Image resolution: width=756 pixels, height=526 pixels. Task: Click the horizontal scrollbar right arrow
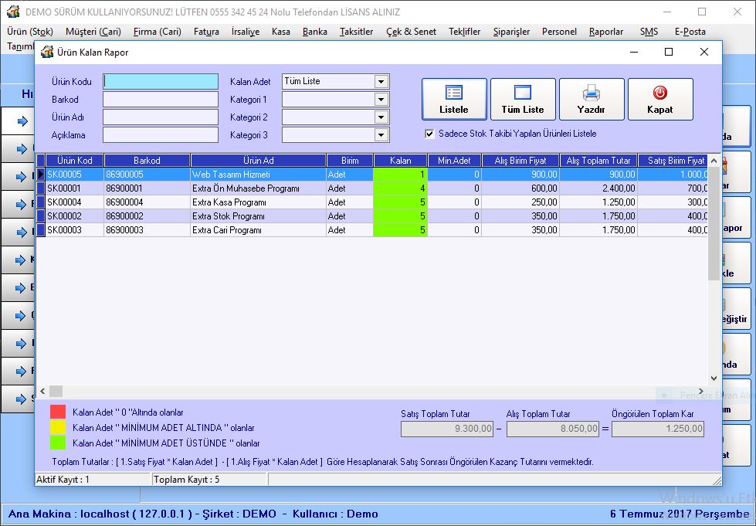701,392
